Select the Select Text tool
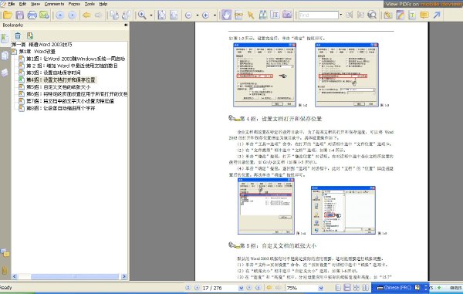The image size is (463, 294). click(275, 15)
